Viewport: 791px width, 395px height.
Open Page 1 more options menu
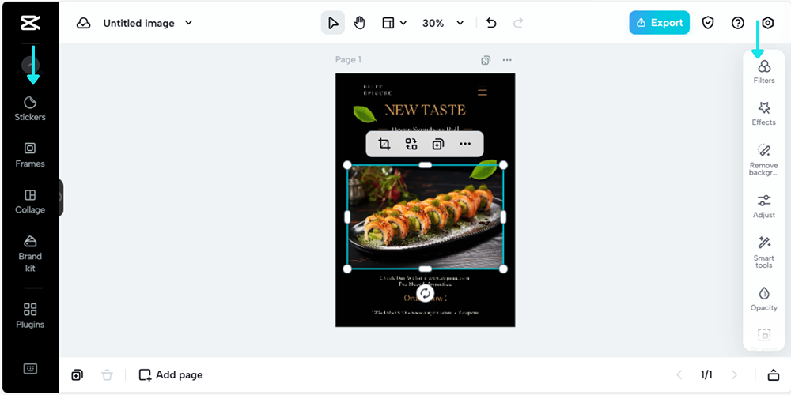[507, 61]
